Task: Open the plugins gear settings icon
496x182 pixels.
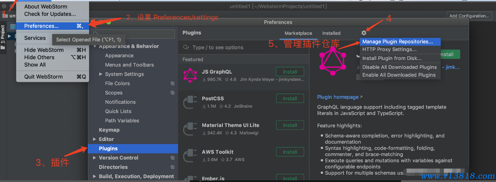Action: tap(364, 33)
